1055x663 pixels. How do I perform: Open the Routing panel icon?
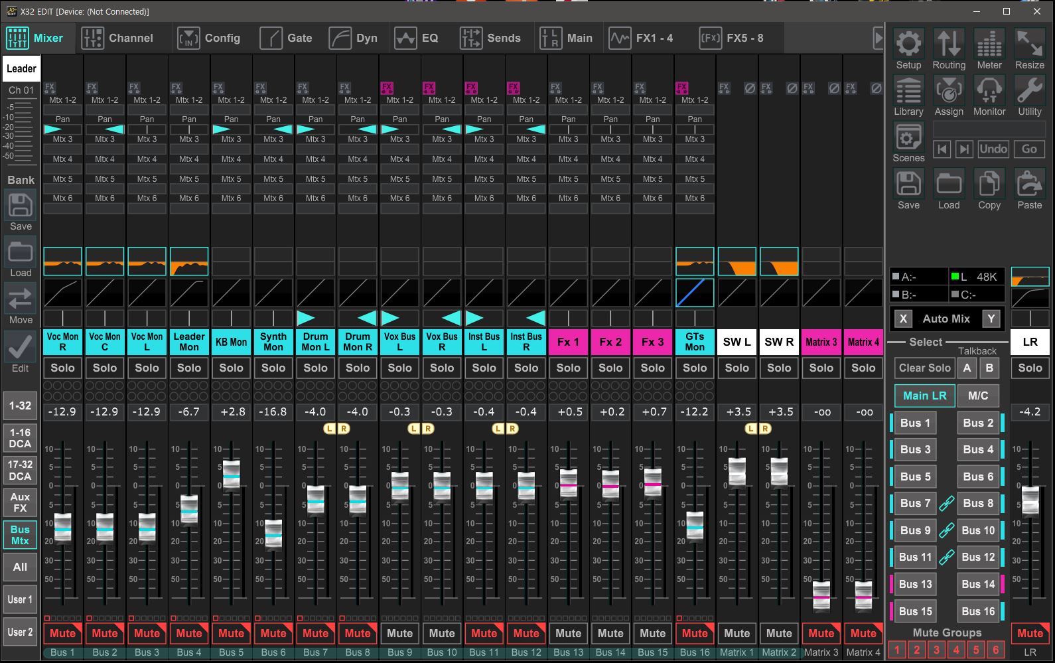949,44
